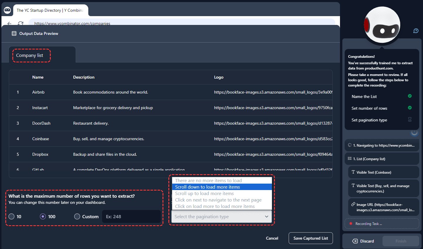The image size is (423, 249).
Task: Choose Click on next to navigate to next page
Action: point(222,200)
